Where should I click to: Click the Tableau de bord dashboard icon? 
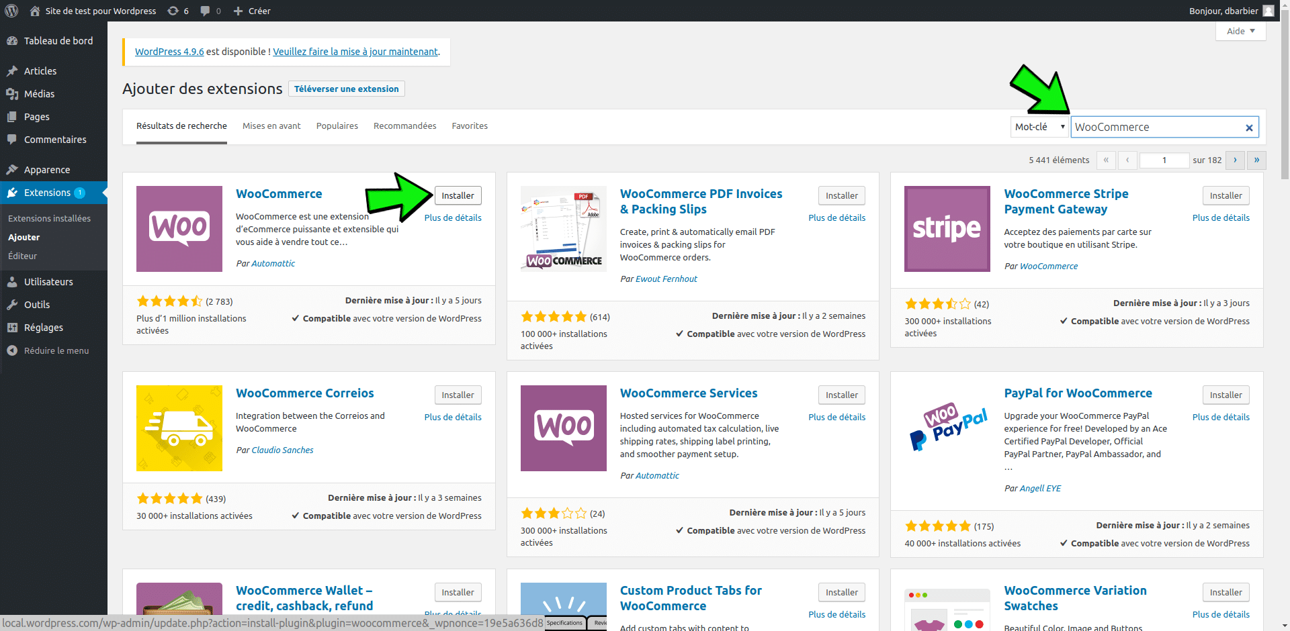pyautogui.click(x=12, y=41)
